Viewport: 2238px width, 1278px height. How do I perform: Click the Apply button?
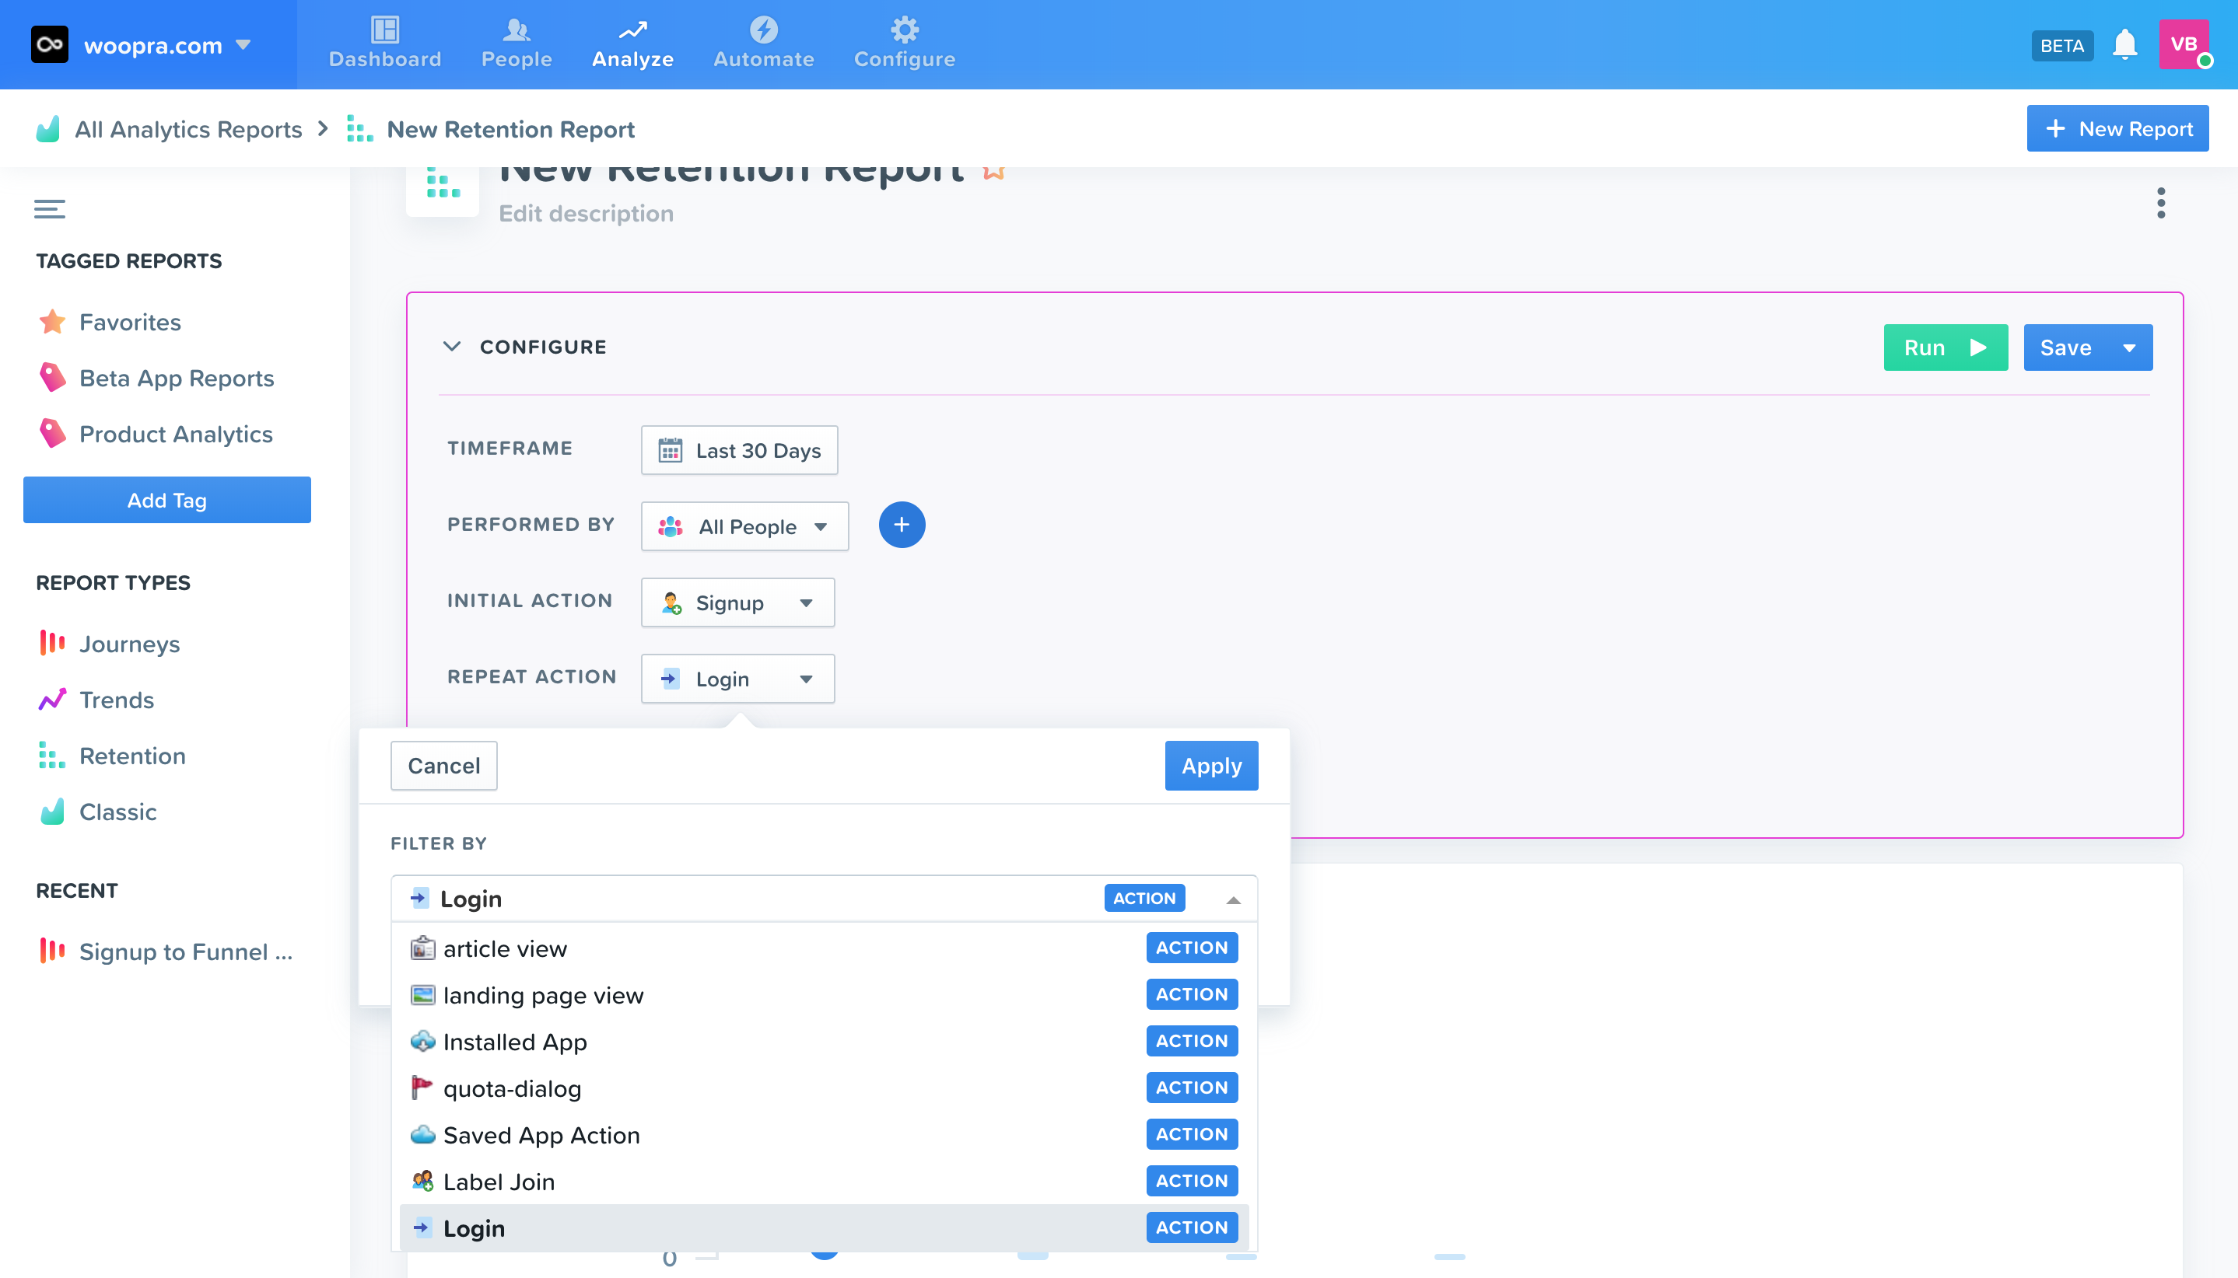click(1210, 766)
